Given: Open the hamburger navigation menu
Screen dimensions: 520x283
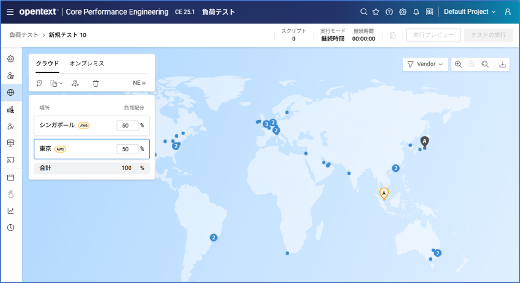Looking at the screenshot, I should [10, 12].
